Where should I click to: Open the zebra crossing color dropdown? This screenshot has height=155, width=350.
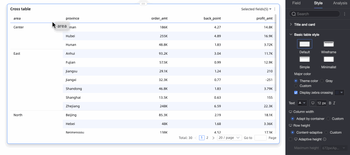[x=339, y=93]
